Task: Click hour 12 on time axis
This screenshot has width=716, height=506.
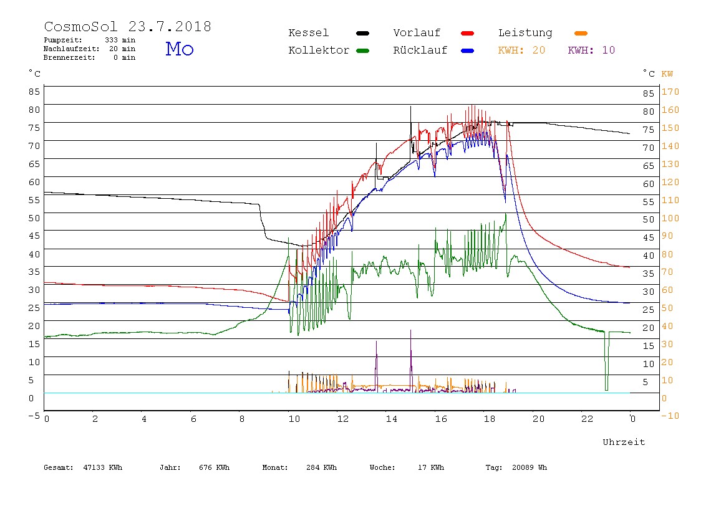Action: click(343, 419)
